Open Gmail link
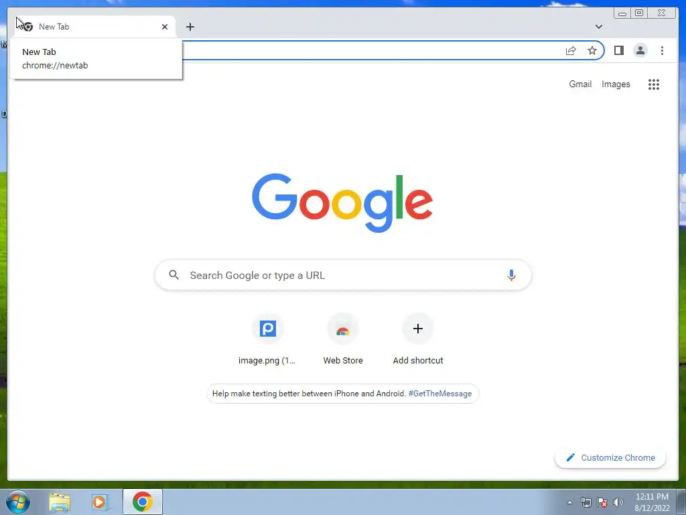 (x=580, y=84)
